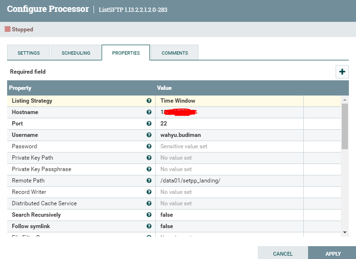
Task: Open help icon for Listing Strategy
Action: [149, 101]
